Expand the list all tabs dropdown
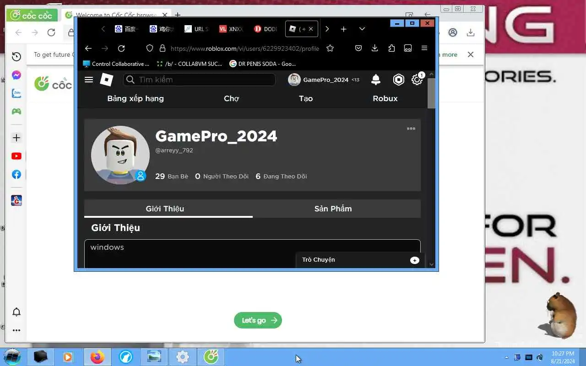 point(362,29)
